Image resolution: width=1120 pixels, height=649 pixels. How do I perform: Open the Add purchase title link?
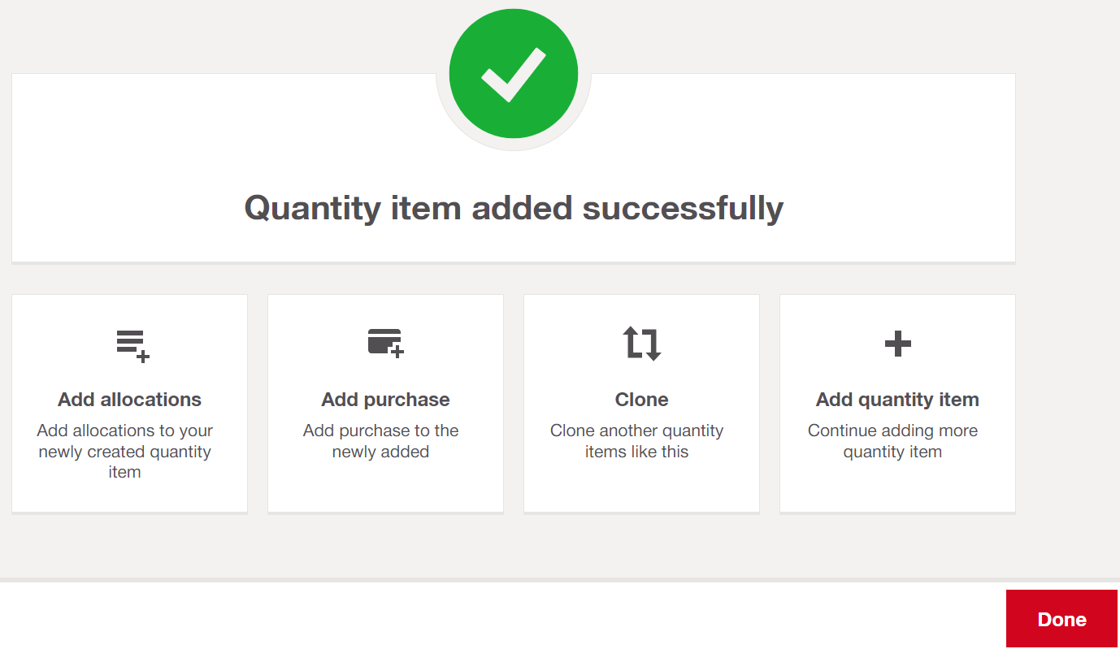(x=385, y=400)
